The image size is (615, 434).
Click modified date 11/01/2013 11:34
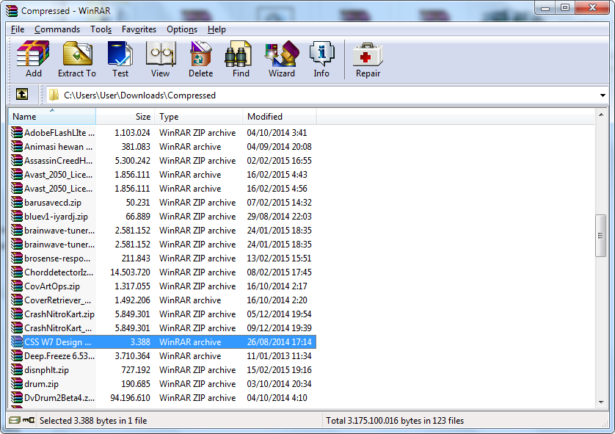pyautogui.click(x=280, y=356)
